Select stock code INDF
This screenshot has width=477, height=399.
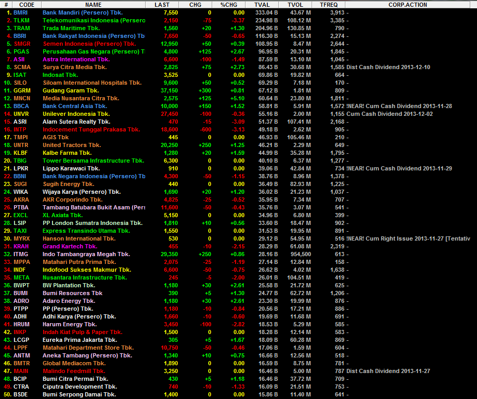(19, 270)
